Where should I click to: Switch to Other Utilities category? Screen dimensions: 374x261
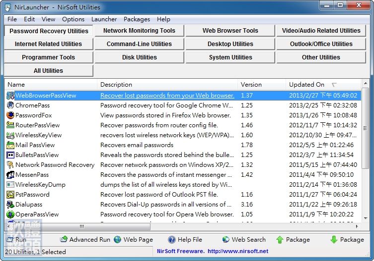(321, 57)
